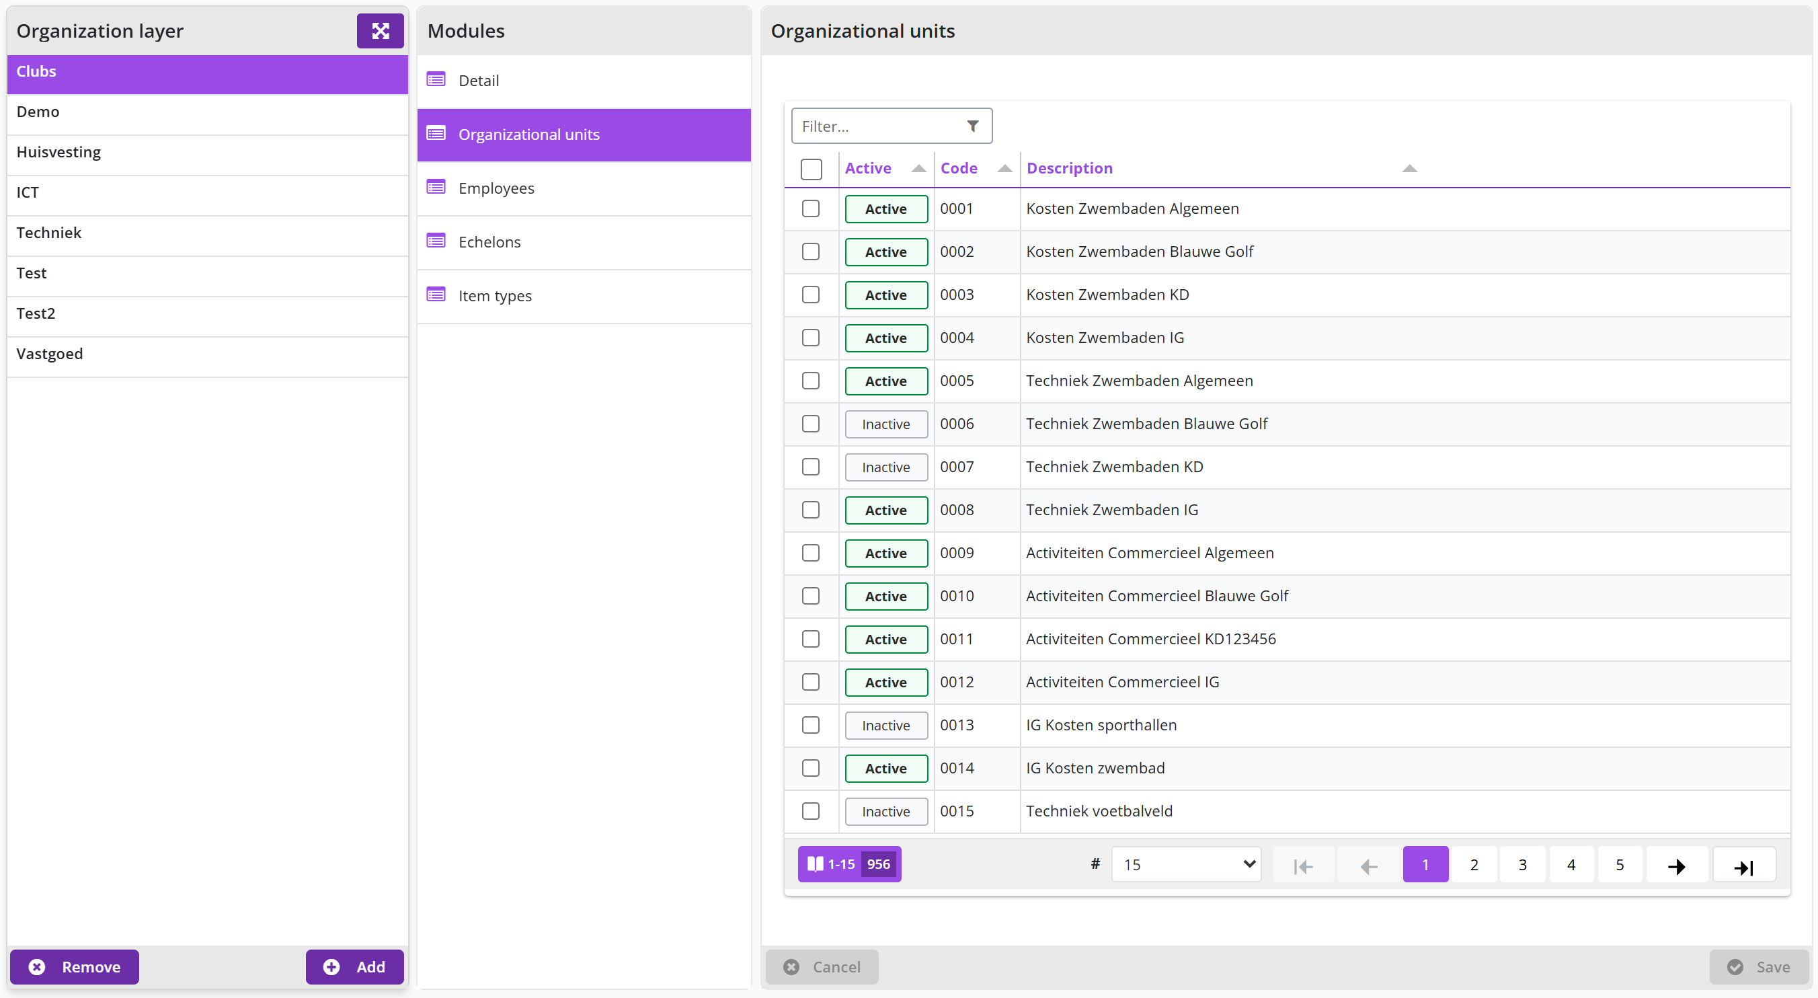Click the filter funnel icon
The width and height of the screenshot is (1818, 998).
(x=972, y=126)
